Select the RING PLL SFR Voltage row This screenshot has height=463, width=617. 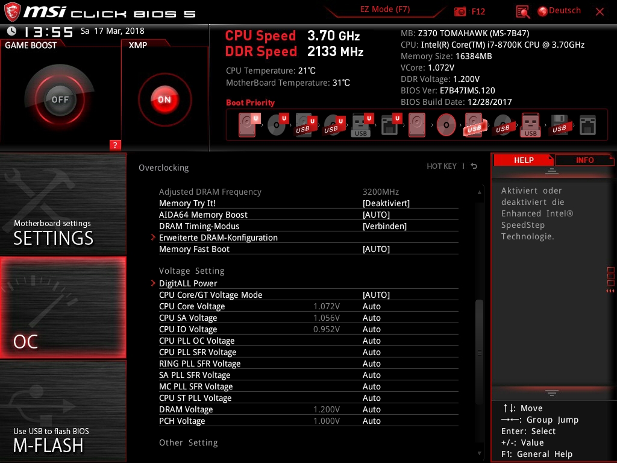coord(308,364)
